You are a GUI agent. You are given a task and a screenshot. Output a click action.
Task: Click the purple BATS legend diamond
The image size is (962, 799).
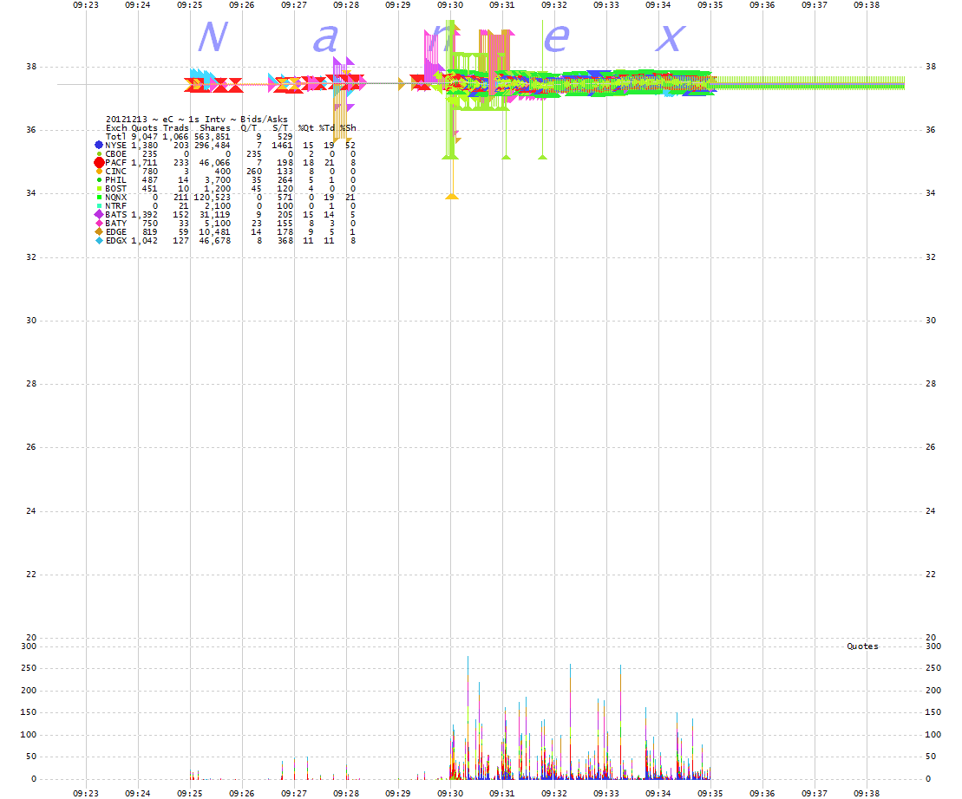coord(99,214)
